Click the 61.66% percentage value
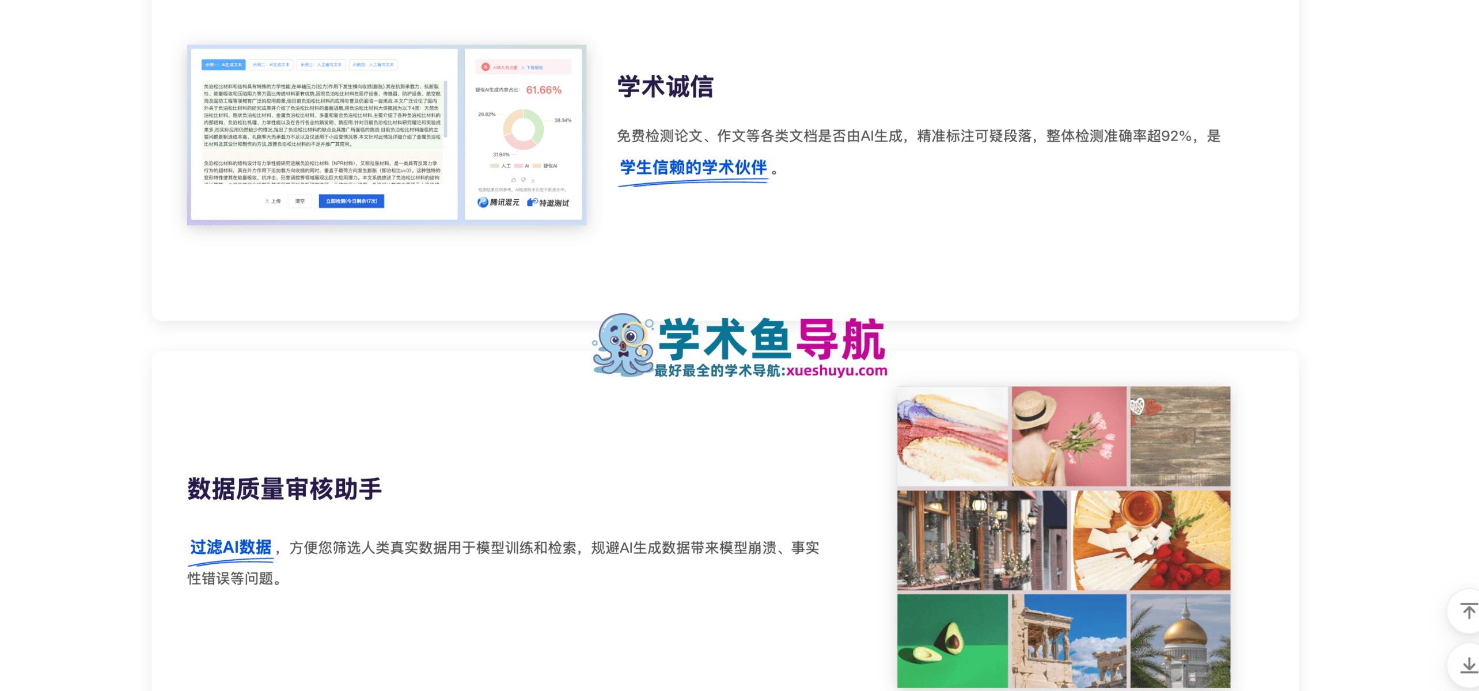The image size is (1479, 691). pyautogui.click(x=544, y=90)
